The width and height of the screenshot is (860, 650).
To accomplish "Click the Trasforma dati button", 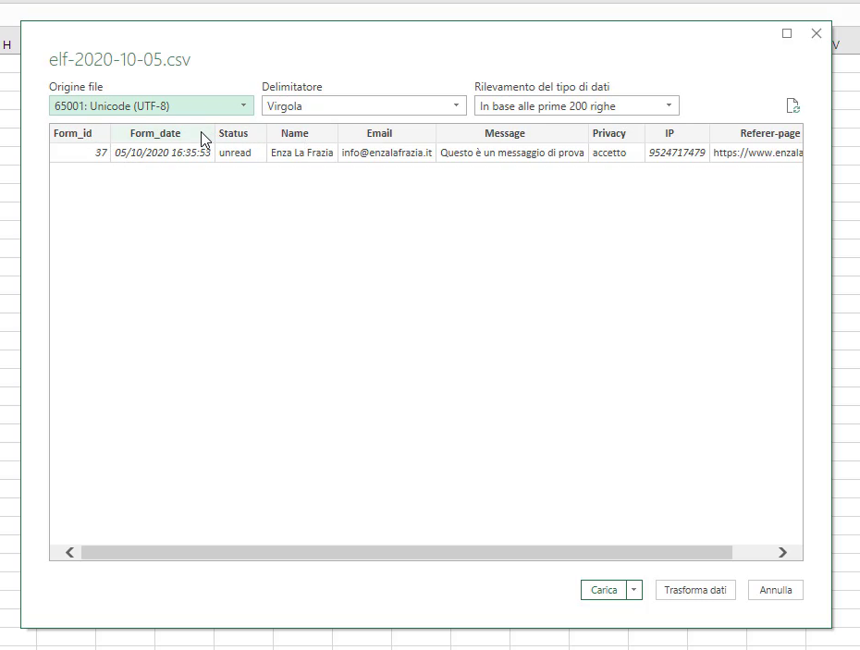I will pyautogui.click(x=695, y=590).
